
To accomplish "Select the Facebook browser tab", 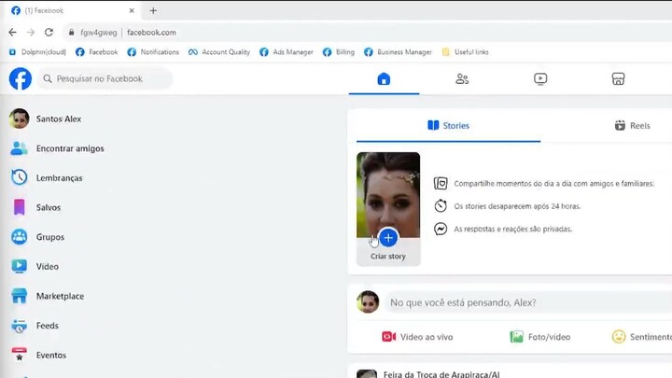I will pyautogui.click(x=73, y=10).
